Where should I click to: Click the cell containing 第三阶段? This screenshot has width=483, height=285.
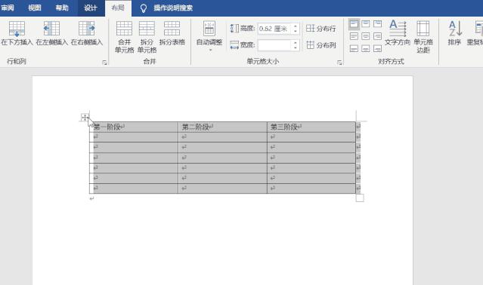click(x=311, y=127)
